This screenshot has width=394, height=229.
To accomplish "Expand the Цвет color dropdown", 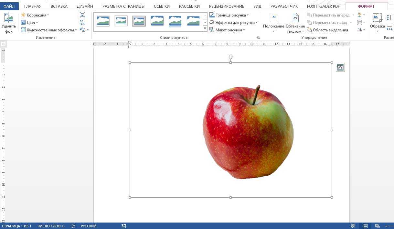I will click(x=29, y=23).
